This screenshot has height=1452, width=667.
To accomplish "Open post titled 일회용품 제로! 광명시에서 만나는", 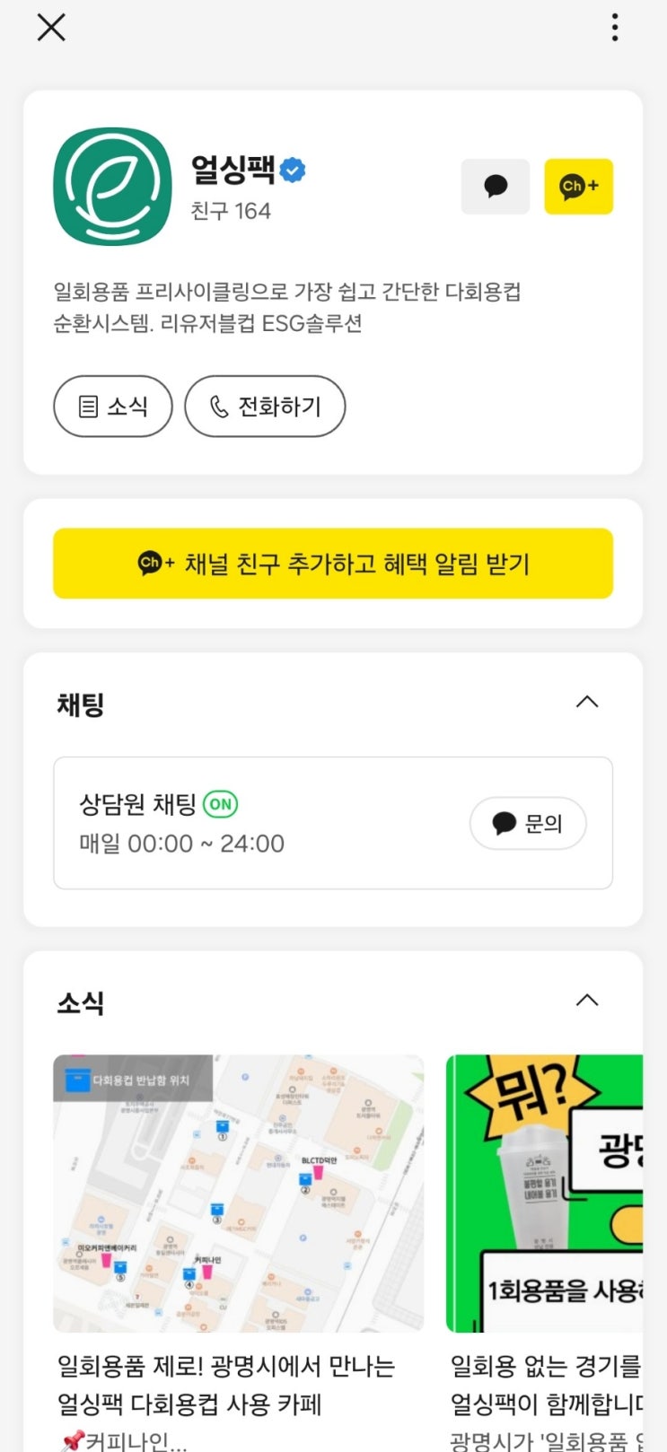I will coord(226,1385).
